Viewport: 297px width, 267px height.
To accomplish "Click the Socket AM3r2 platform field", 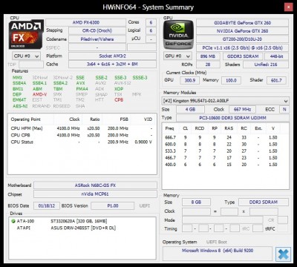I will 112,56.
